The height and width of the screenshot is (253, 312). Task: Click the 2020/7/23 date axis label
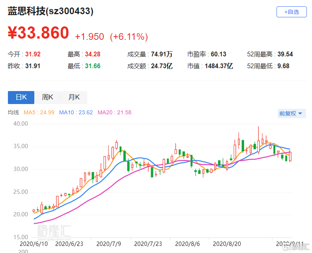148,244
